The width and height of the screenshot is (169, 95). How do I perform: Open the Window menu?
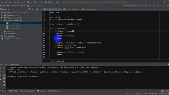click(51, 2)
